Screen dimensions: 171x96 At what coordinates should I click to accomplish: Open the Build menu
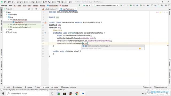pos(45,2)
